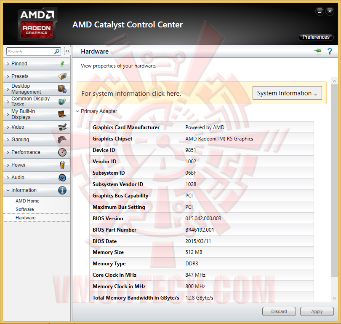
Task: Click the Audio speaker icon
Action: tap(62, 178)
